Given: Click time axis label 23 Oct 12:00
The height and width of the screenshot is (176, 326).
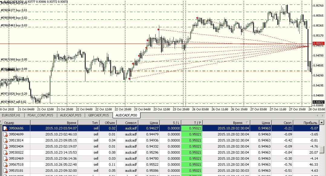Looking at the screenshot, I should (162, 109).
